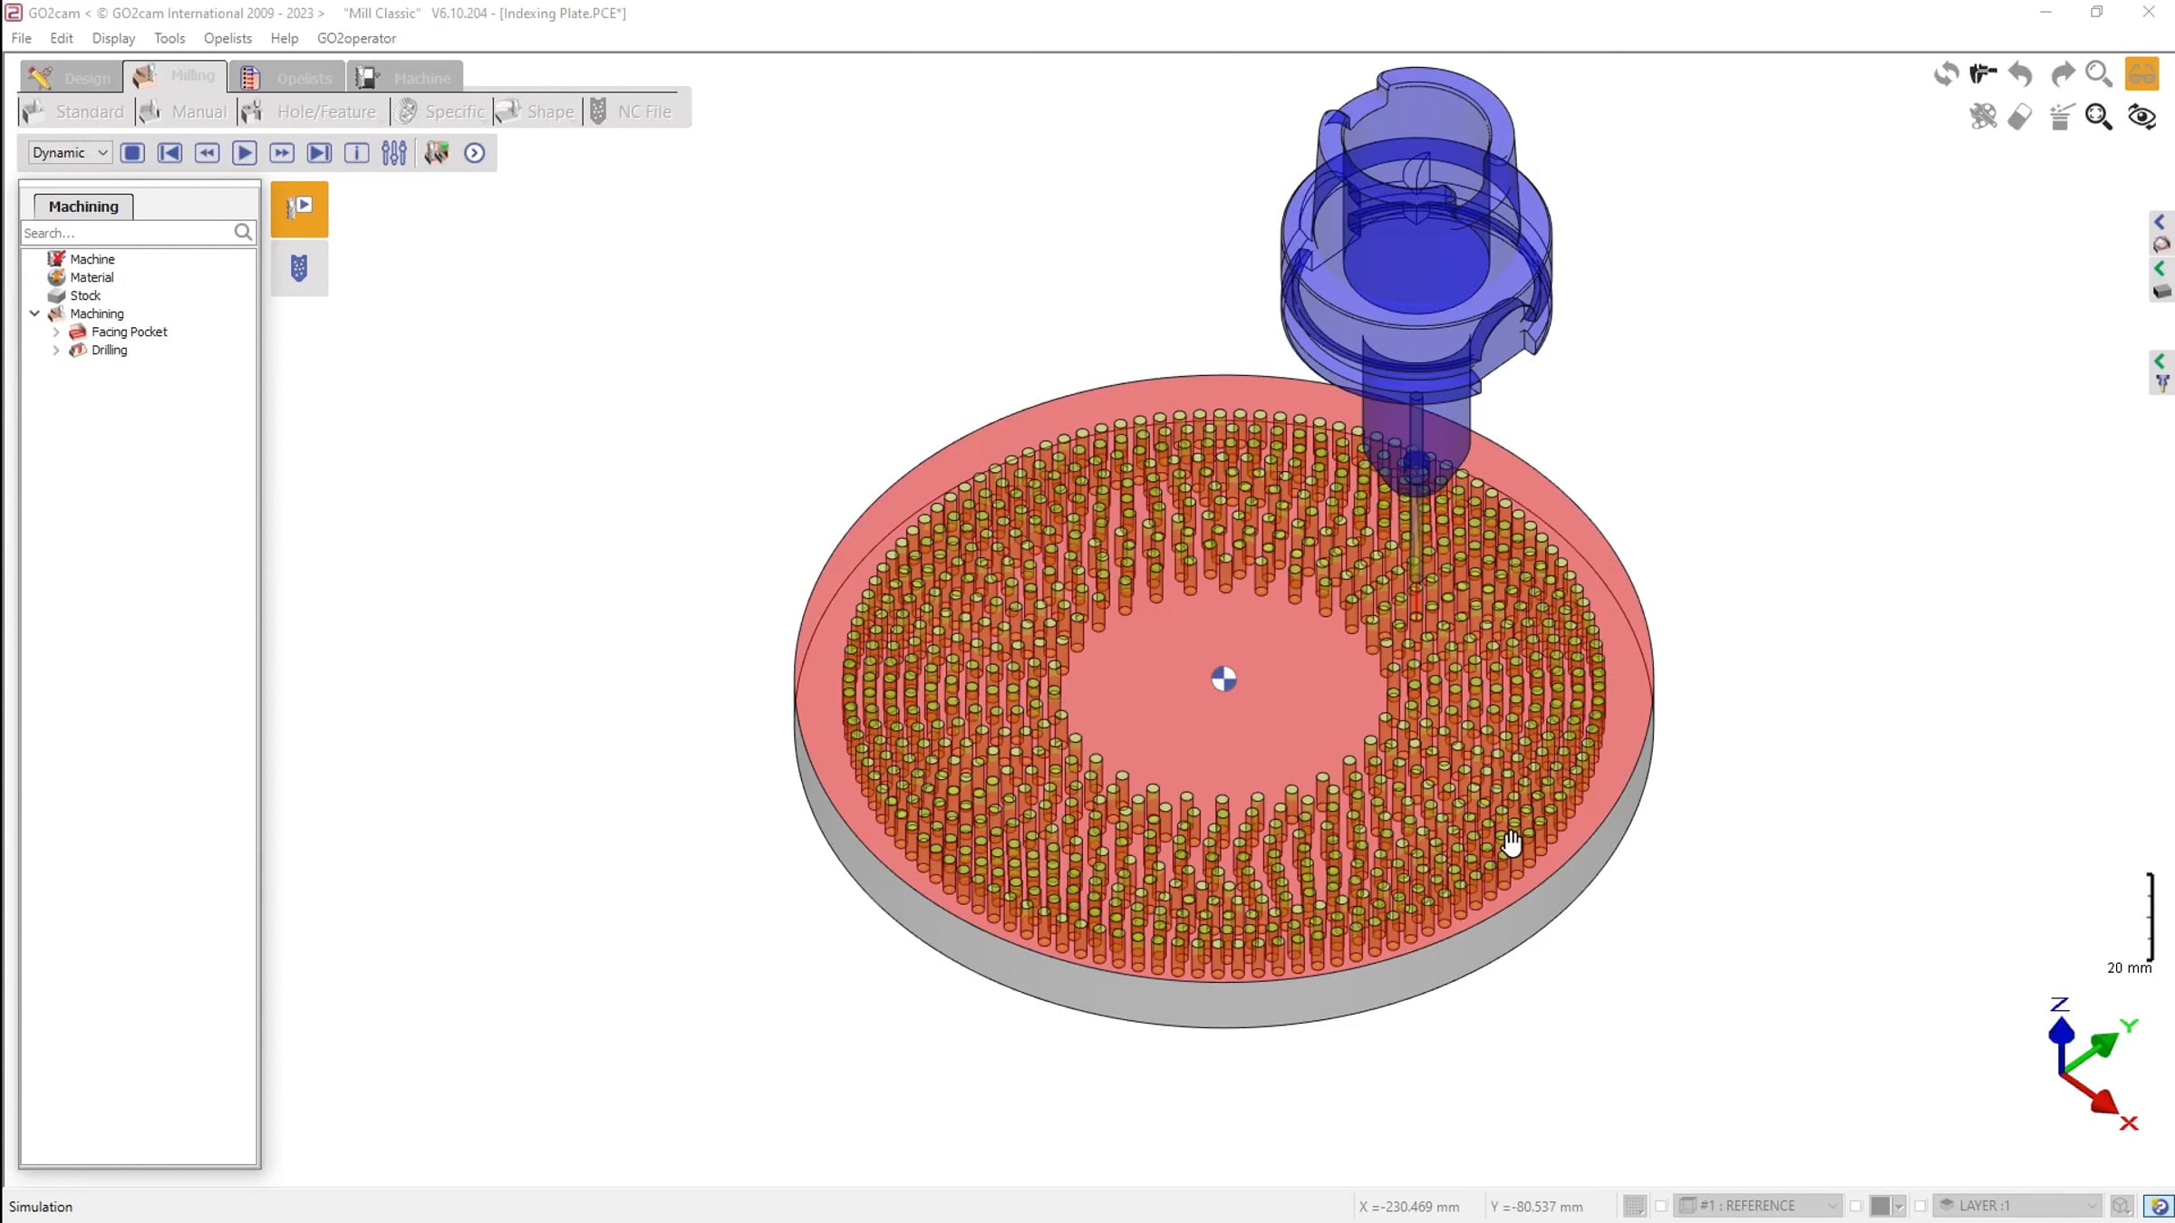The width and height of the screenshot is (2175, 1223).
Task: Click the part model icon on right edge
Action: 2161,245
